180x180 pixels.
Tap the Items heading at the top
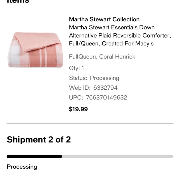[x=18, y=1]
